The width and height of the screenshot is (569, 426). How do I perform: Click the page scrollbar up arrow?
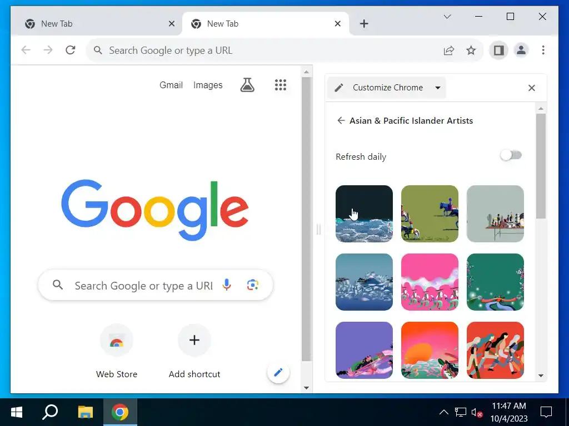[x=307, y=72]
